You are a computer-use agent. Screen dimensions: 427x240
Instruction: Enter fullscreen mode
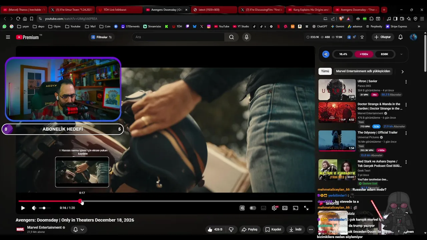coord(306,208)
